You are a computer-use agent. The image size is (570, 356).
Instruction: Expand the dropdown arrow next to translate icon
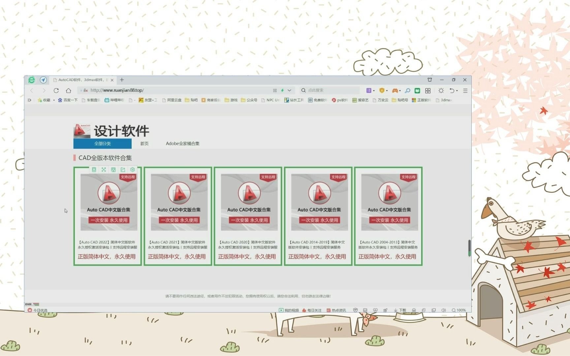tap(374, 91)
